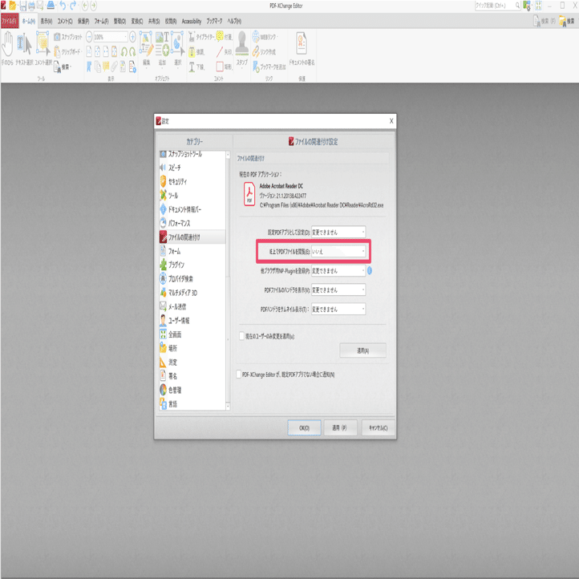Image resolution: width=579 pixels, height=579 pixels.
Task: Click the 適用(A) button in file association panel
Action: click(x=363, y=350)
